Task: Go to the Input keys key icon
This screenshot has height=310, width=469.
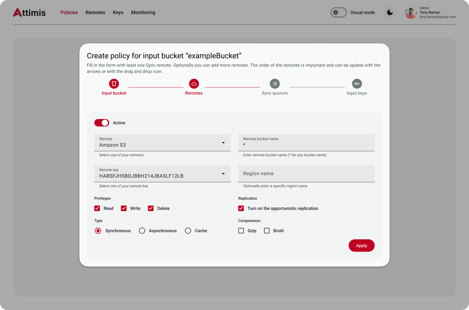Action: point(357,84)
